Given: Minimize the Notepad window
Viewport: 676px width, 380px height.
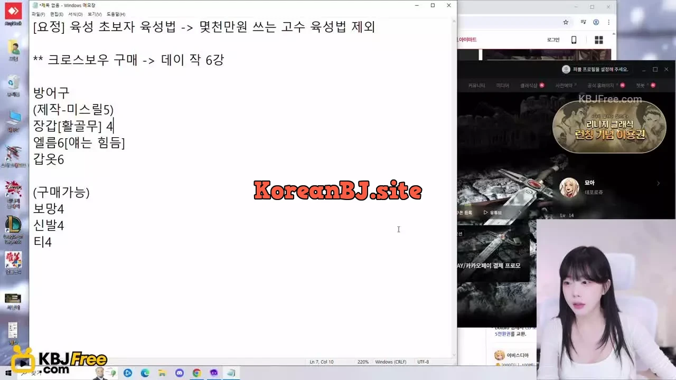Looking at the screenshot, I should (416, 5).
